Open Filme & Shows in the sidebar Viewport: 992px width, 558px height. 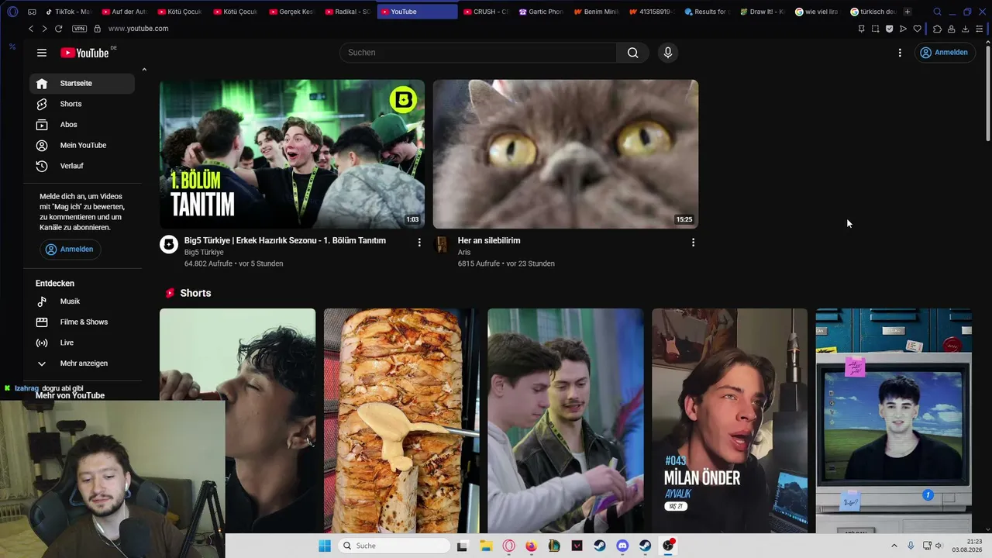(82, 322)
